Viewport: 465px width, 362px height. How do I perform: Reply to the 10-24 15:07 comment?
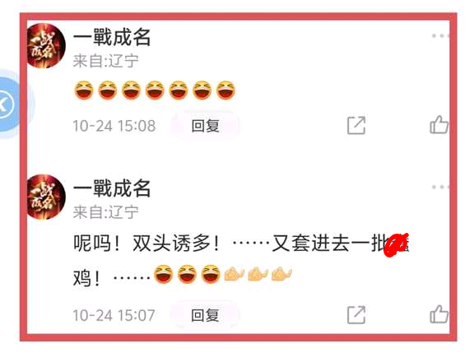(205, 315)
